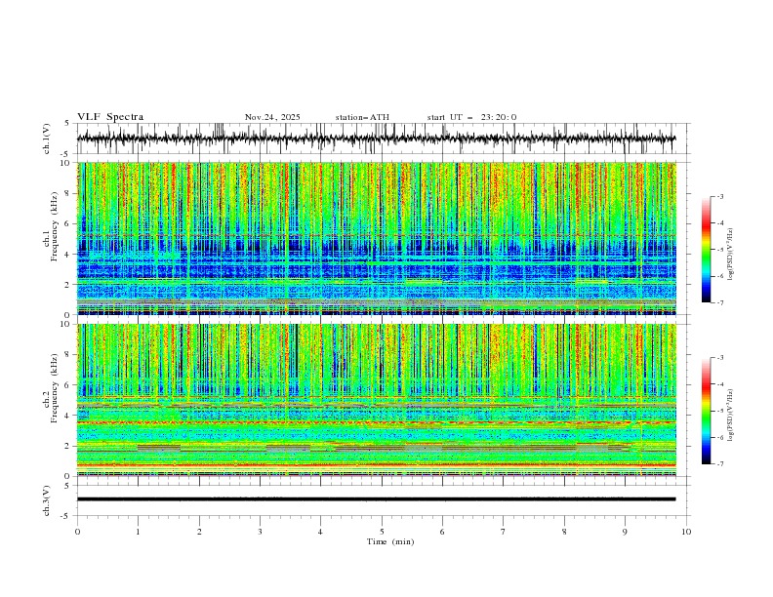Viewport: 773px width, 597px height.
Task: Click the time axis tick label "3"
Action: pos(260,532)
